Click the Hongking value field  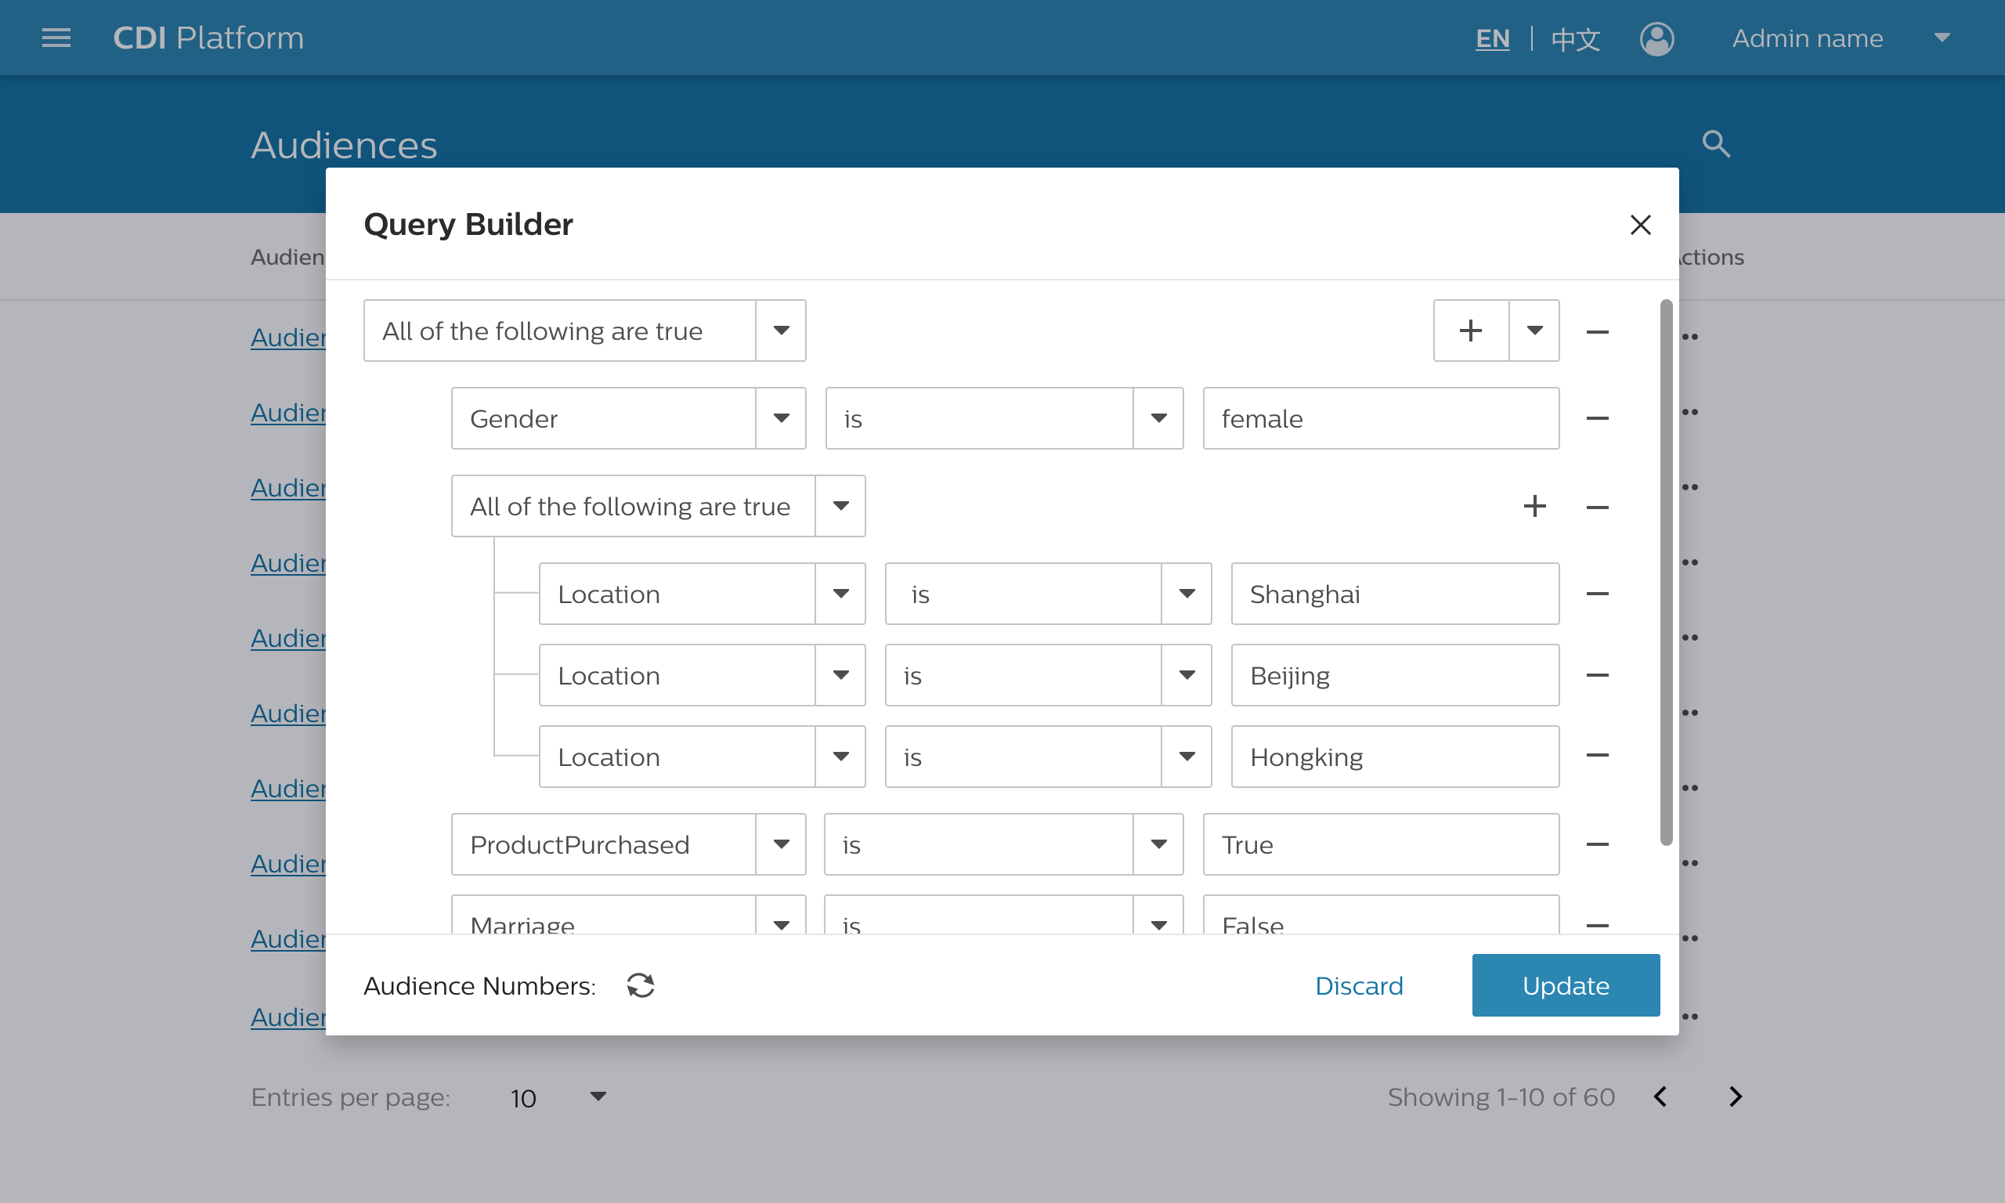pyautogui.click(x=1395, y=757)
